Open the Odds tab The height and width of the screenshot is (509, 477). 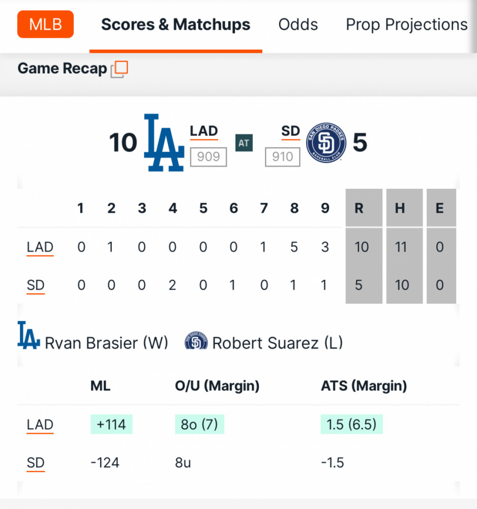click(x=298, y=24)
